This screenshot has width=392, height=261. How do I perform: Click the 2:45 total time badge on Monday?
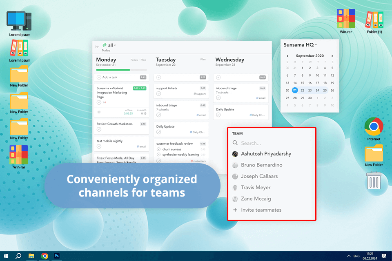click(x=143, y=77)
